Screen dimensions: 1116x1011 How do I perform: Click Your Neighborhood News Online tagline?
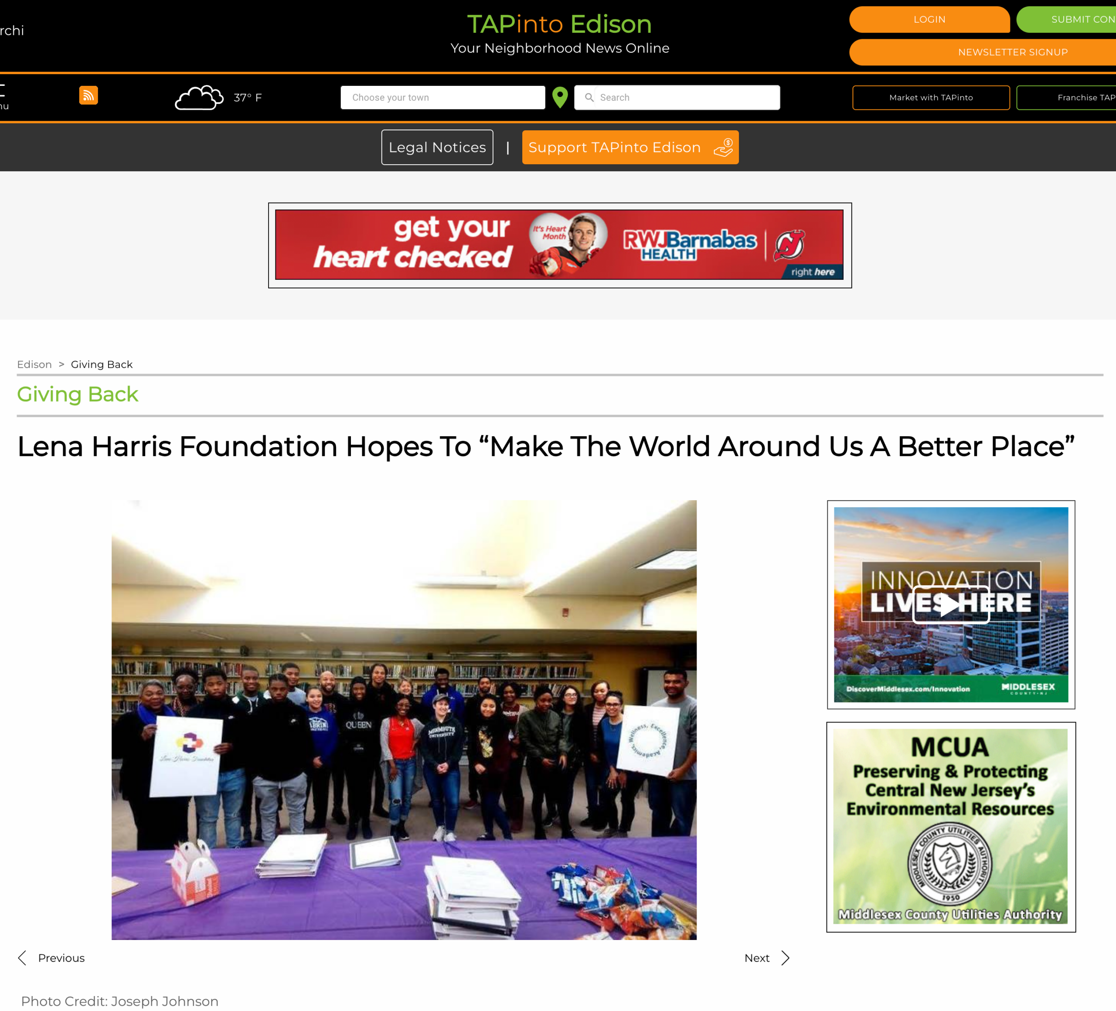pyautogui.click(x=560, y=48)
